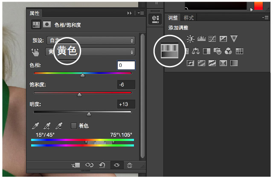This screenshot has width=273, height=178.
Task: Click the 明度 lightness slider handle
Action: tap(89, 114)
